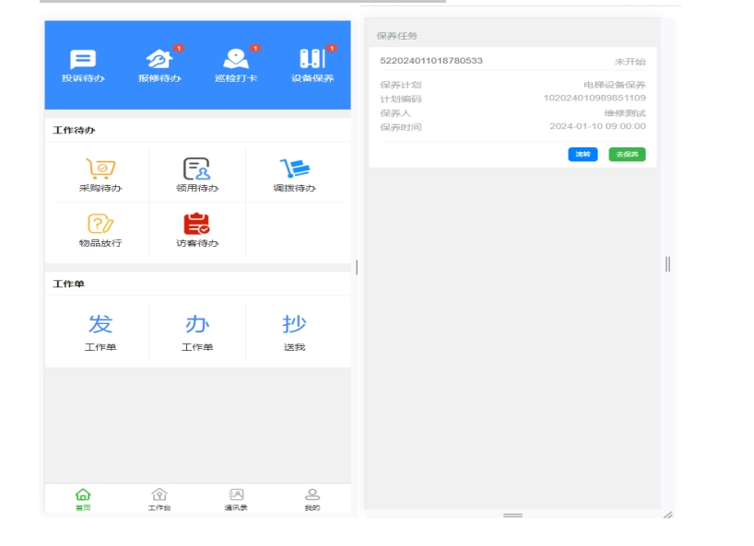Switch to the 首页 home tab
The height and width of the screenshot is (546, 754).
pos(83,499)
